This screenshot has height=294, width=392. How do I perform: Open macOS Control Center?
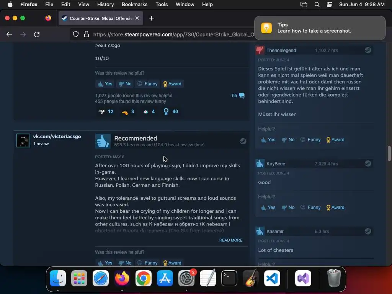(330, 5)
